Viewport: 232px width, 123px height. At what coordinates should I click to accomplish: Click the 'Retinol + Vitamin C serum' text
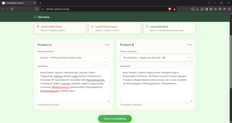107,30
